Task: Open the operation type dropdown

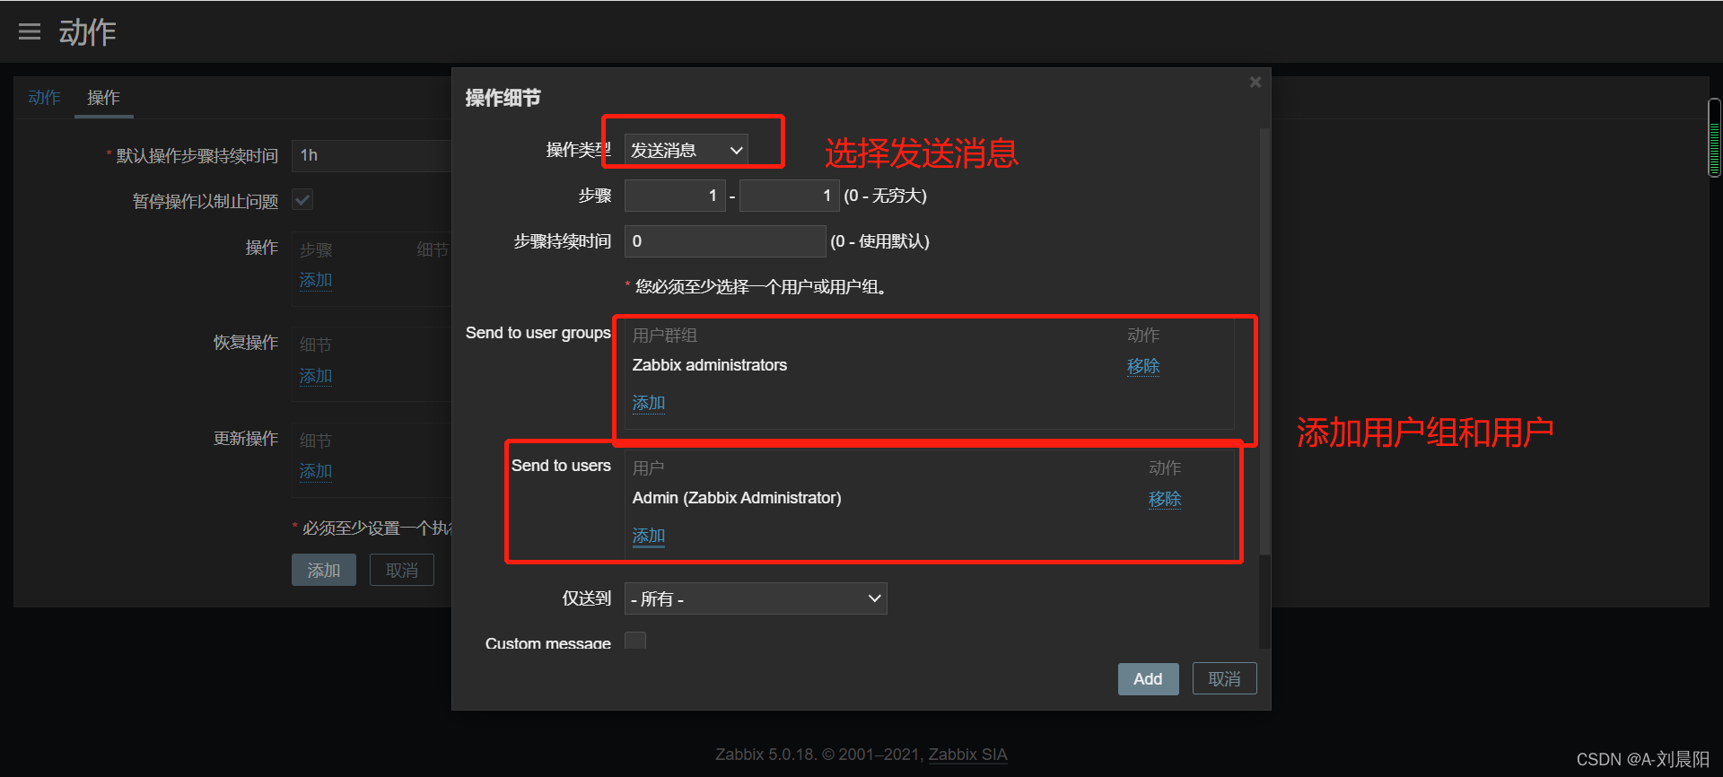Action: [x=687, y=150]
